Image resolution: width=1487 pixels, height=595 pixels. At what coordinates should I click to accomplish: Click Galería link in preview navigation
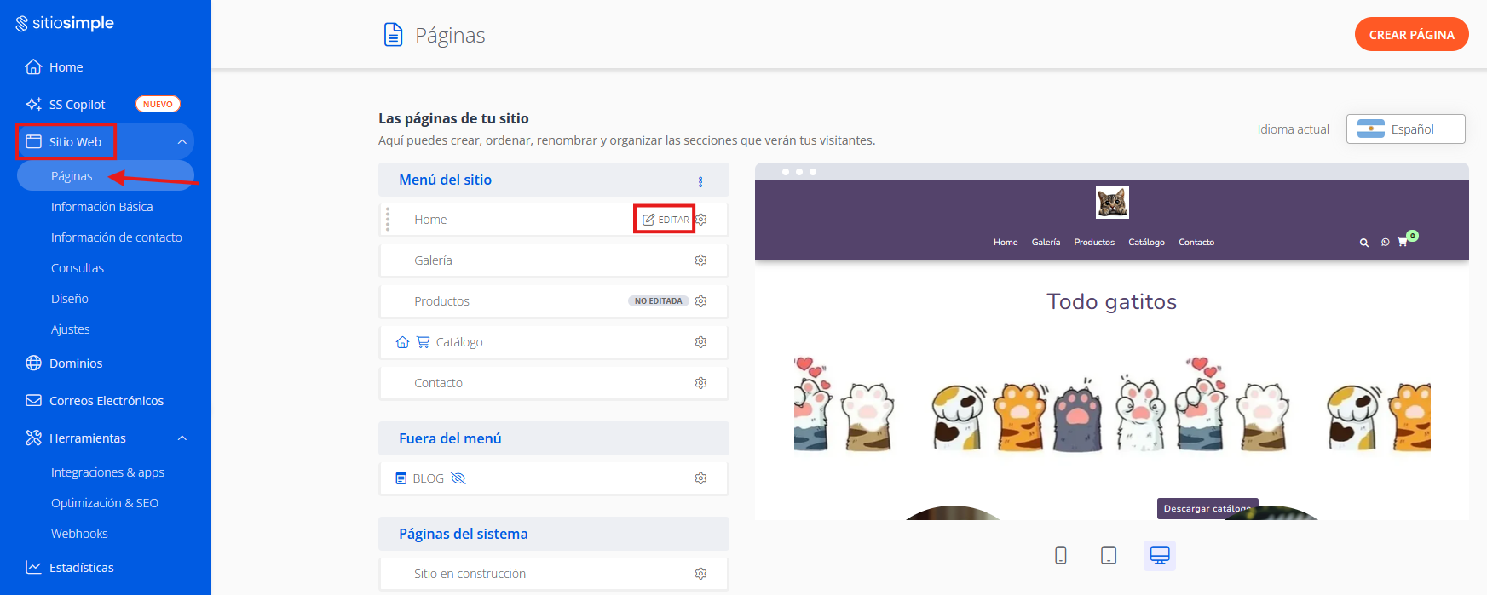pyautogui.click(x=1046, y=243)
